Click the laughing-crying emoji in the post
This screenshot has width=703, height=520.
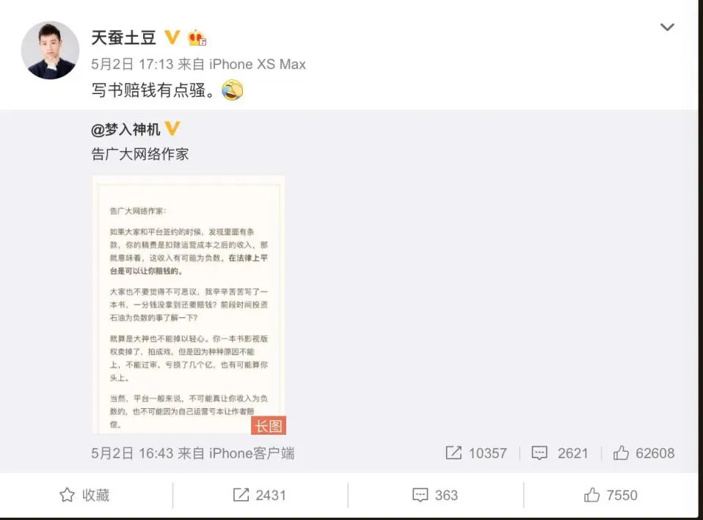232,90
